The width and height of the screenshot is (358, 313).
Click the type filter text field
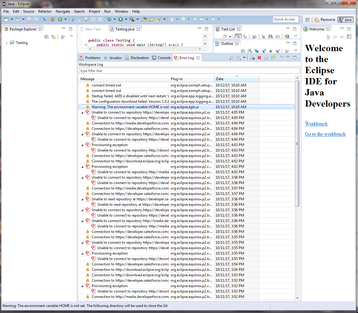[189, 71]
